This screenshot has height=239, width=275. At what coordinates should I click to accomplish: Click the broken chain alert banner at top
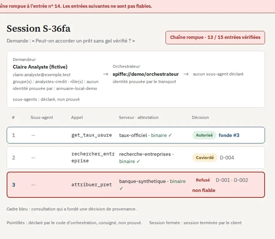(x=137, y=6)
